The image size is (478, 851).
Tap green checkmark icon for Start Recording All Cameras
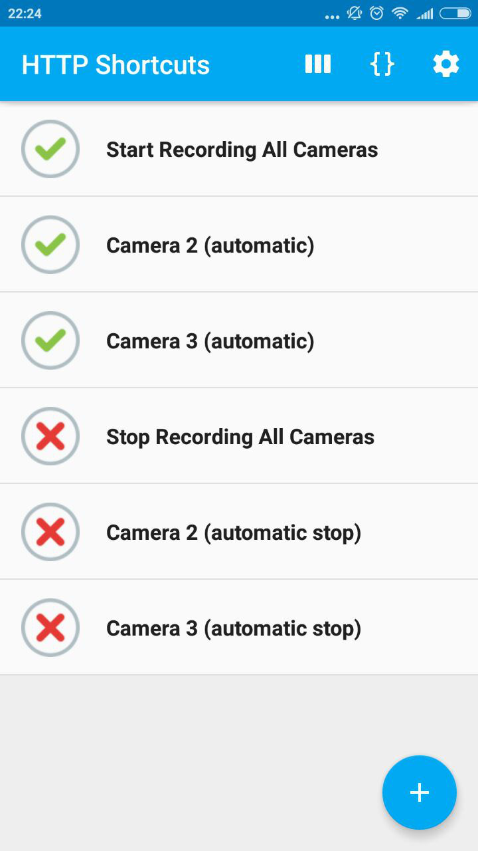pyautogui.click(x=50, y=149)
